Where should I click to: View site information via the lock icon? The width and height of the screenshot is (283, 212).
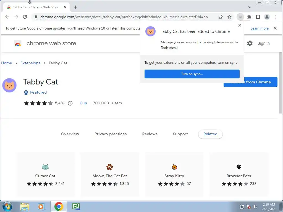[36, 17]
